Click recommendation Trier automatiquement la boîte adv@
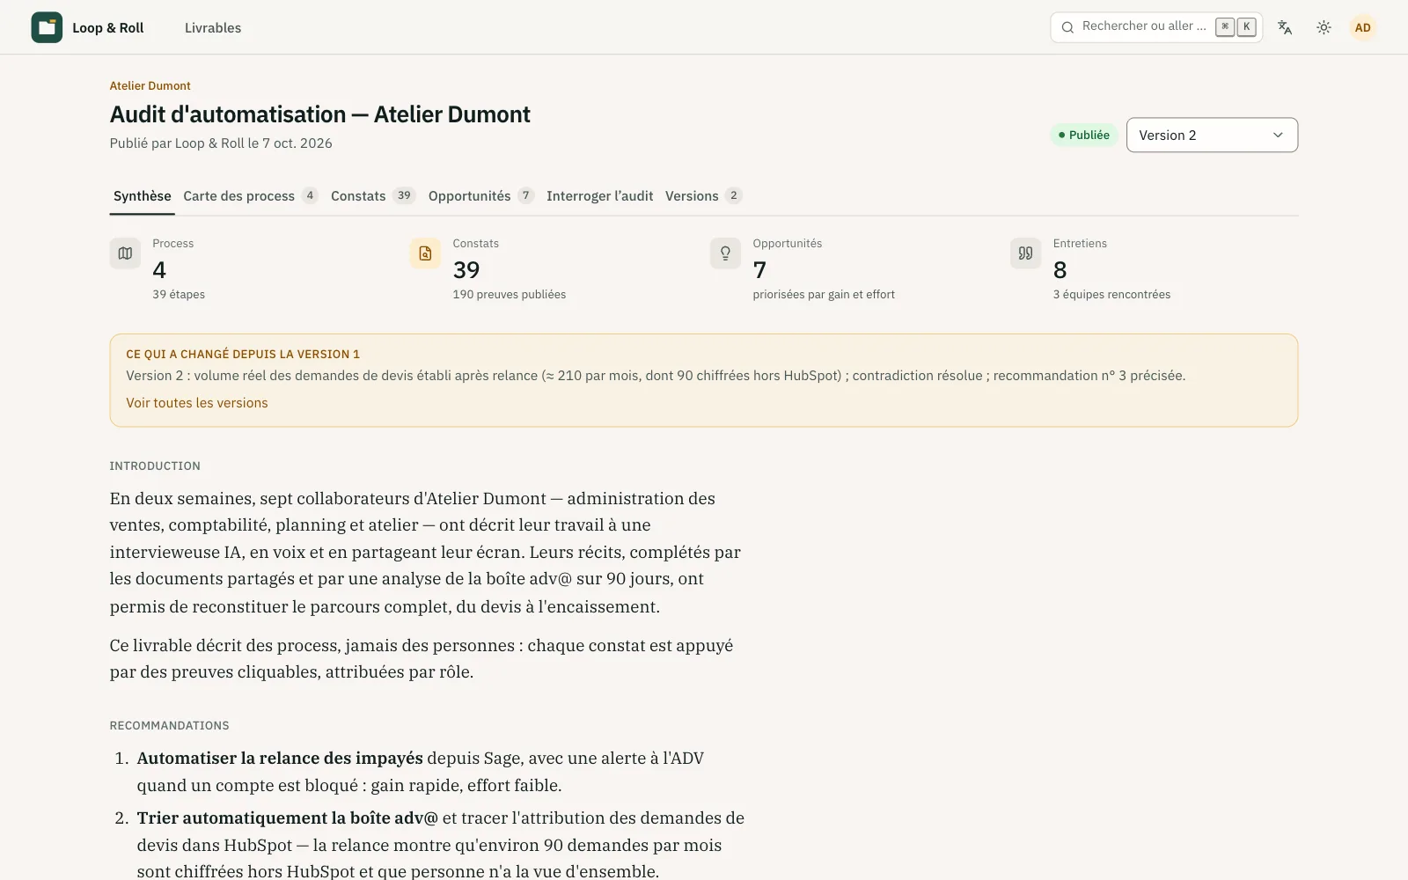The image size is (1408, 880). [287, 818]
